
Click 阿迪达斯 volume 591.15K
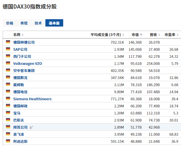(118, 141)
